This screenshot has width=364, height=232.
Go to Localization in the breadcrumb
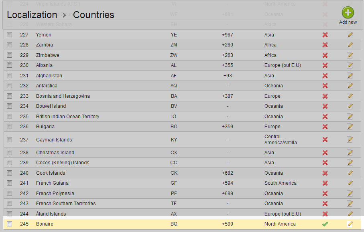click(32, 15)
